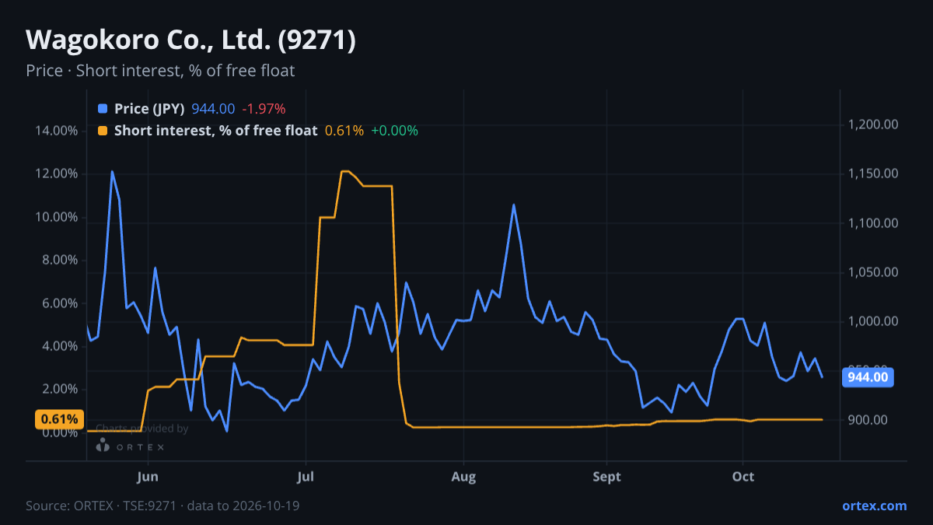Click the 900.00 right axis label
This screenshot has width=933, height=525.
point(867,420)
